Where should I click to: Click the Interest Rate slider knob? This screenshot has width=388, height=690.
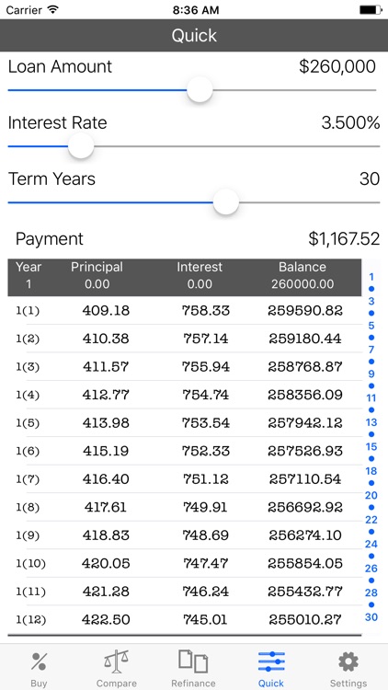81,146
